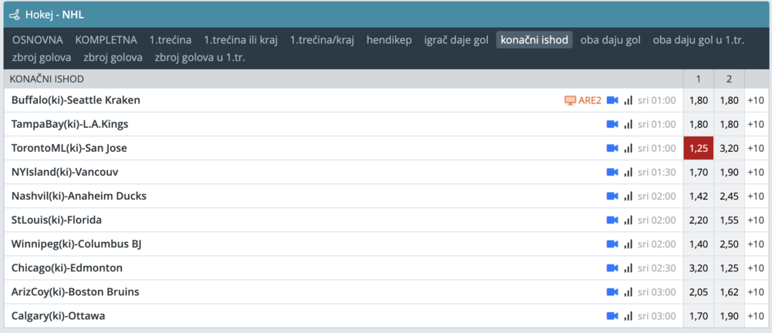Select the konačni ishod tab
Image resolution: width=772 pixels, height=333 pixels.
(x=534, y=40)
